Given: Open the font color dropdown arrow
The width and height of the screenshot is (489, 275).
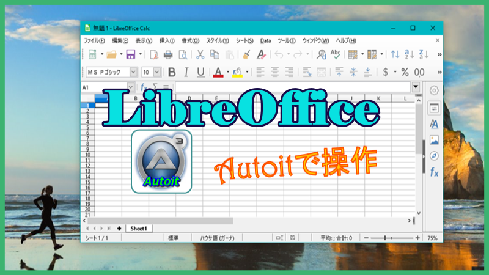Looking at the screenshot, I should pyautogui.click(x=228, y=72).
